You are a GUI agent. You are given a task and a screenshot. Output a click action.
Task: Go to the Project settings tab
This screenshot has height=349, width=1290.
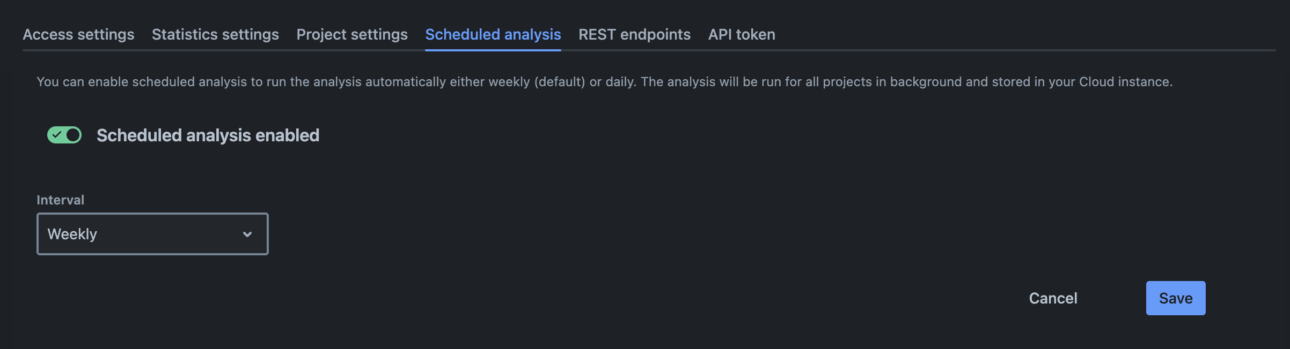coord(352,35)
